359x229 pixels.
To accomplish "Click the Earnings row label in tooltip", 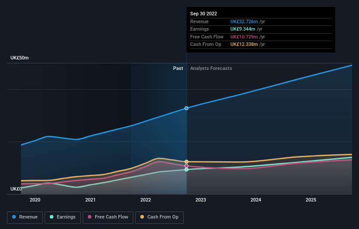I will [199, 29].
